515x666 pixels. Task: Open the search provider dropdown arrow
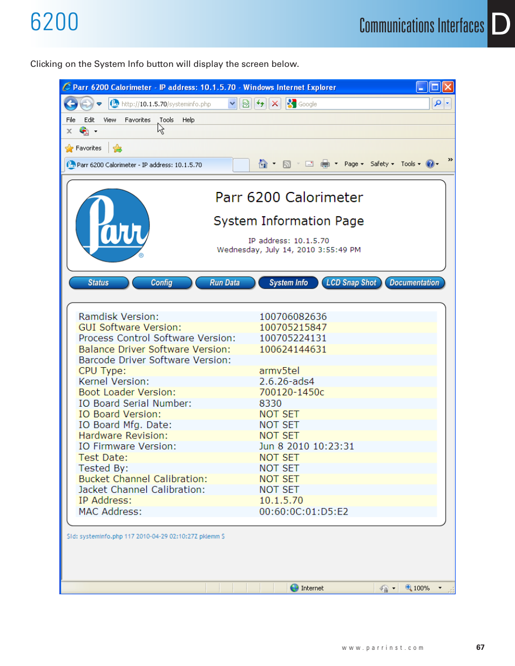click(x=448, y=104)
